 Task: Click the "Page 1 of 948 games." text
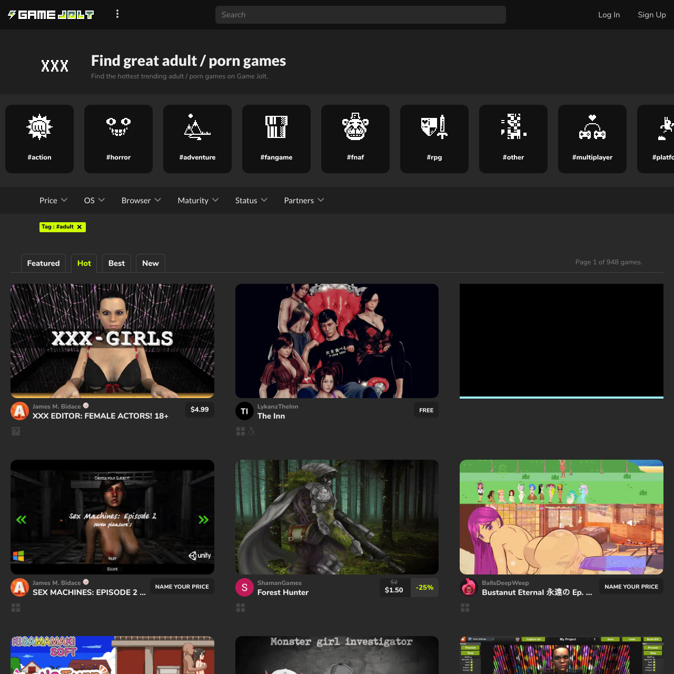[x=609, y=262]
